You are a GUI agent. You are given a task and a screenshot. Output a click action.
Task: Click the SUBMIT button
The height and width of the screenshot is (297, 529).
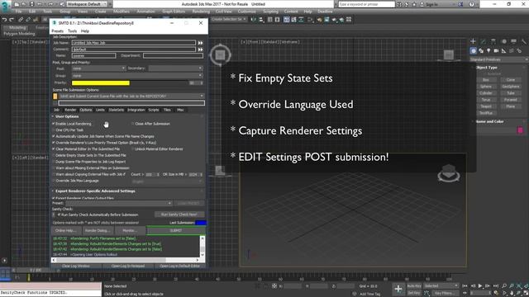[x=176, y=231]
